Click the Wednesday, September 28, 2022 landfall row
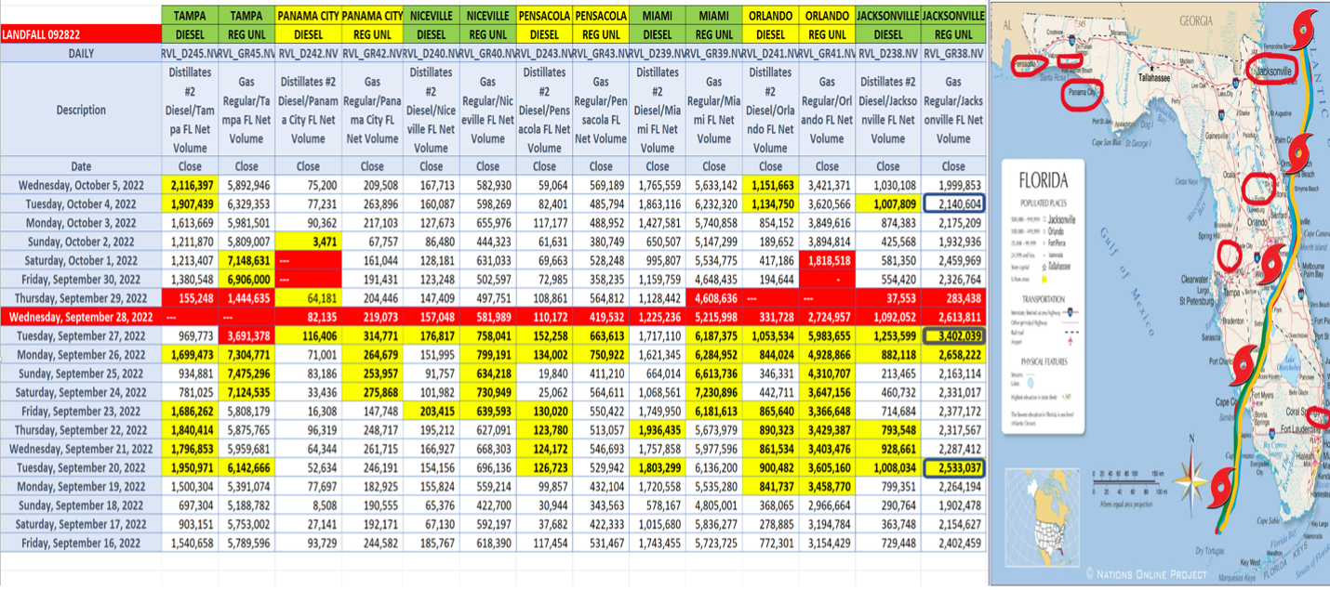This screenshot has height=590, width=1330. [493, 317]
